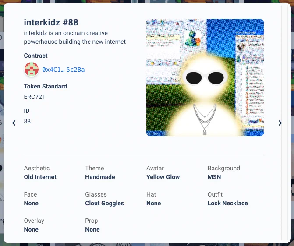This screenshot has height=246, width=294.
Task: Select the ERC721 token standard value
Action: [35, 97]
